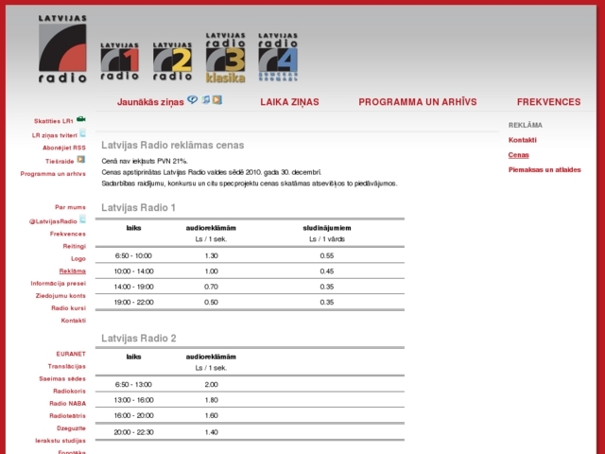Open Ziedojumu konts link
605x454 pixels.
tap(60, 296)
